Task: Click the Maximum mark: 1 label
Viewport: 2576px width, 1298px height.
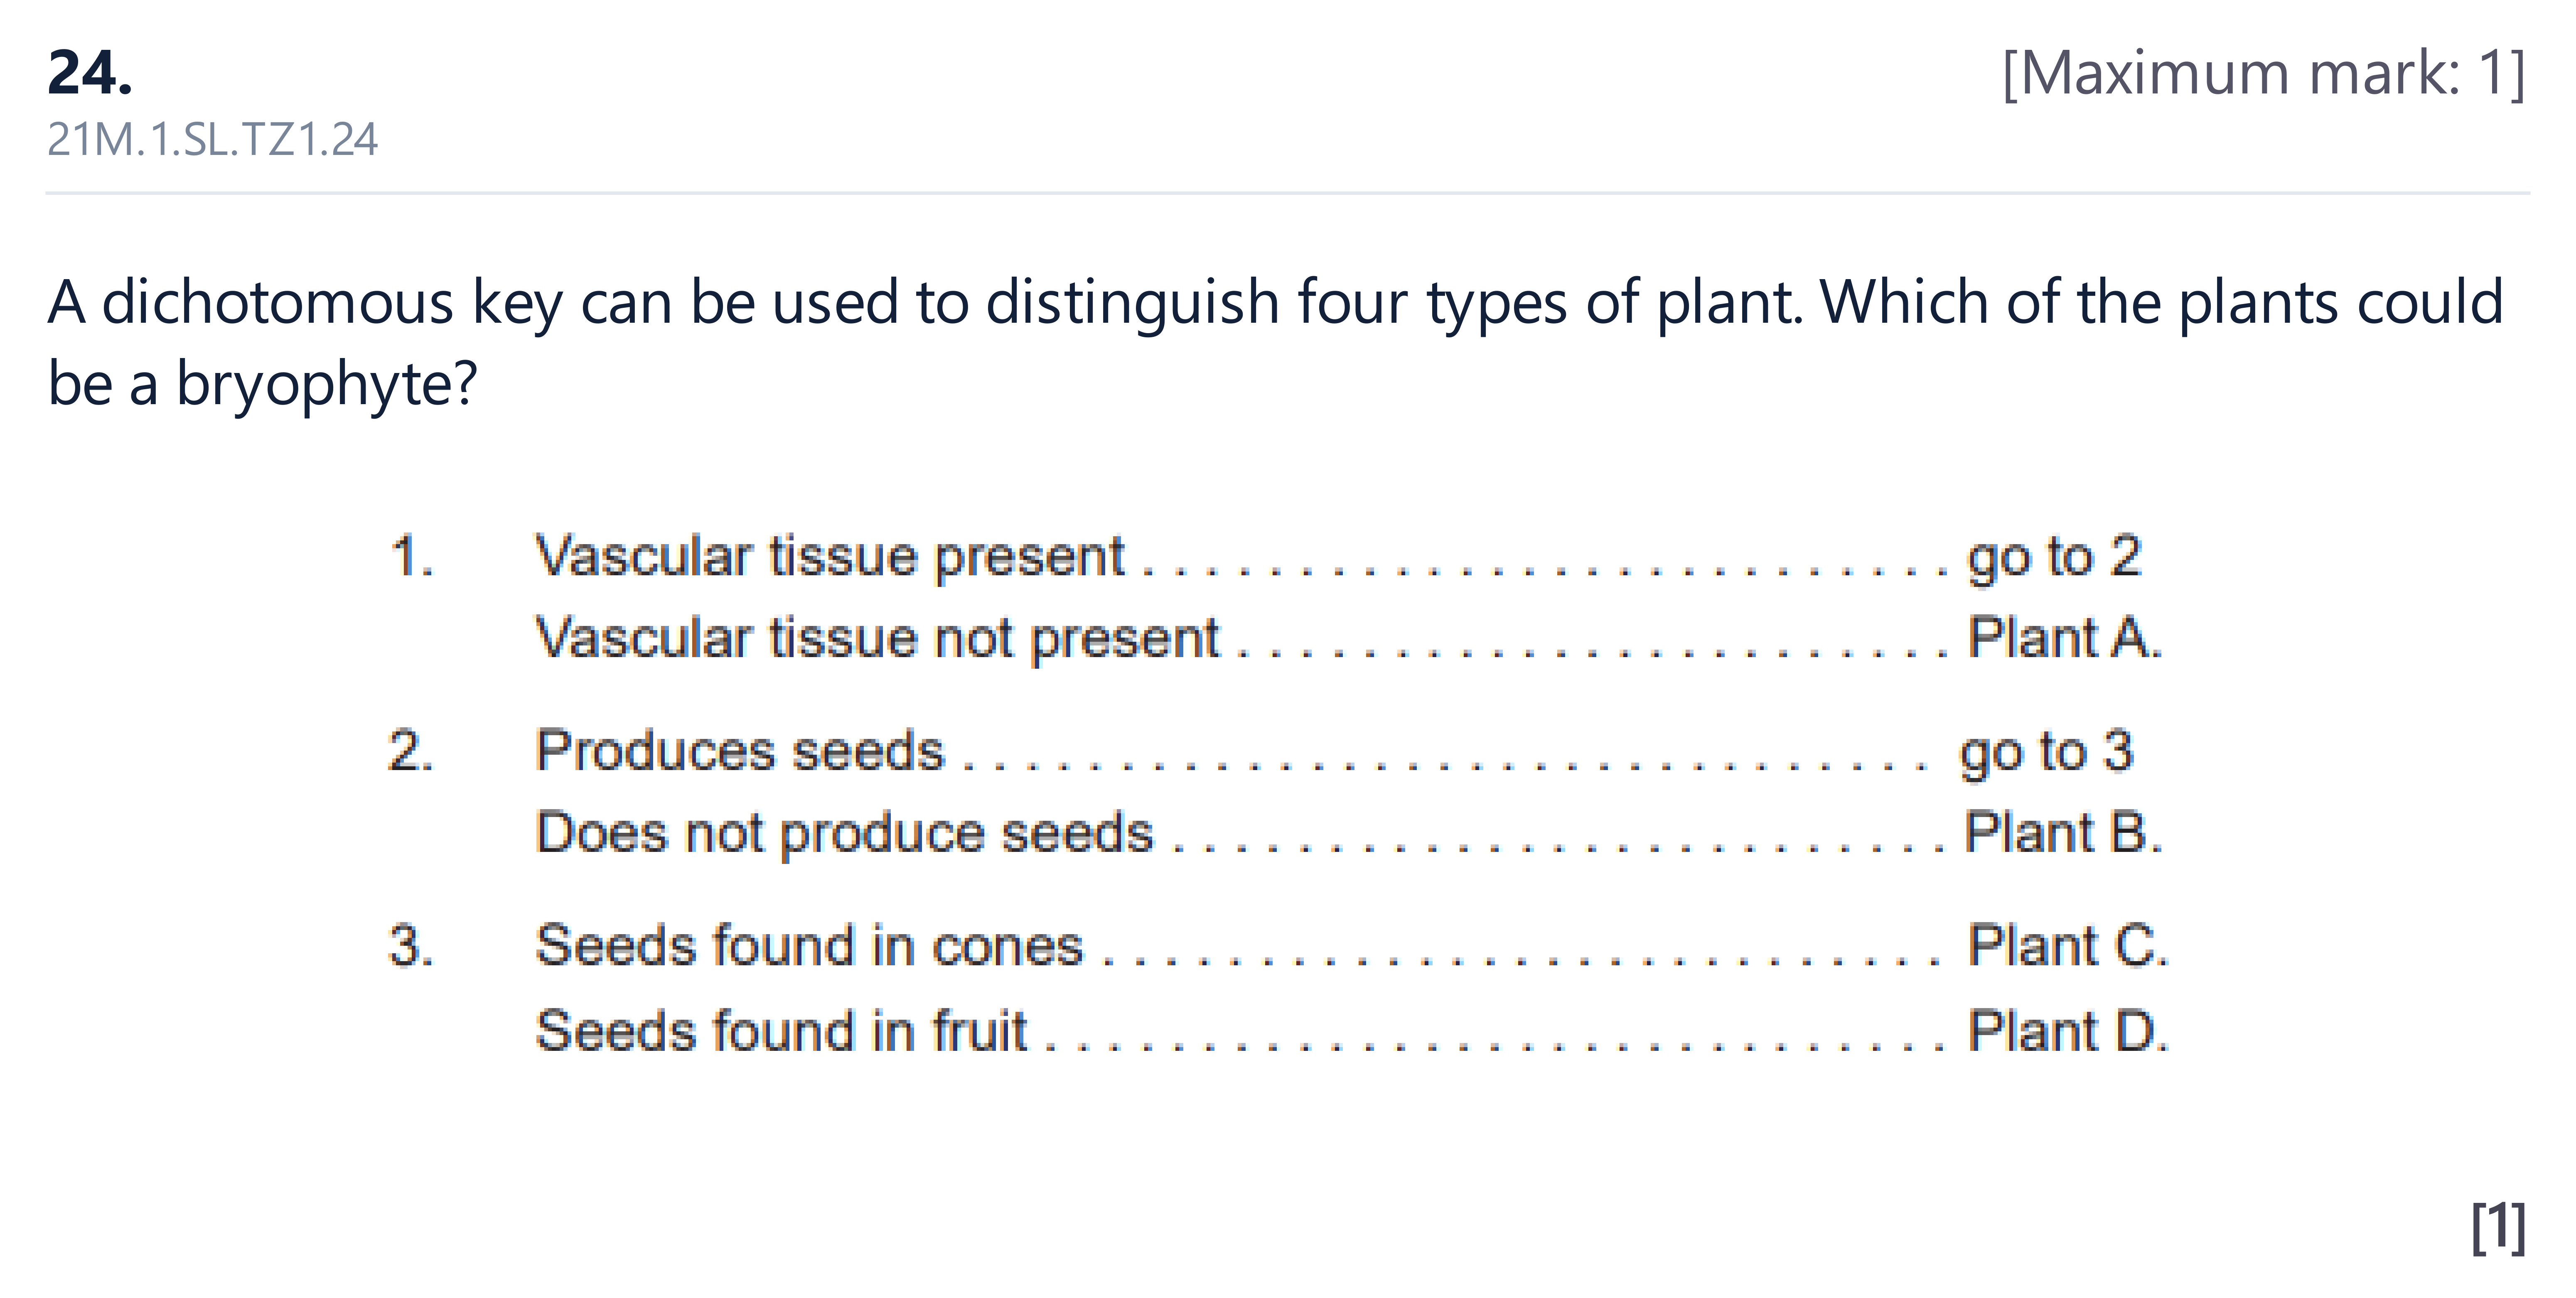Action: click(2264, 73)
